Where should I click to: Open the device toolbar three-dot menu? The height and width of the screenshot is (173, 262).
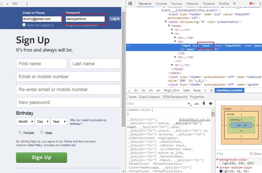click(x=27, y=4)
